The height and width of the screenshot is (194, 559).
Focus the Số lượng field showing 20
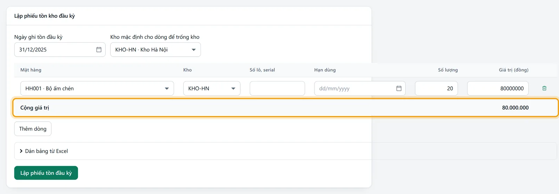click(x=436, y=88)
